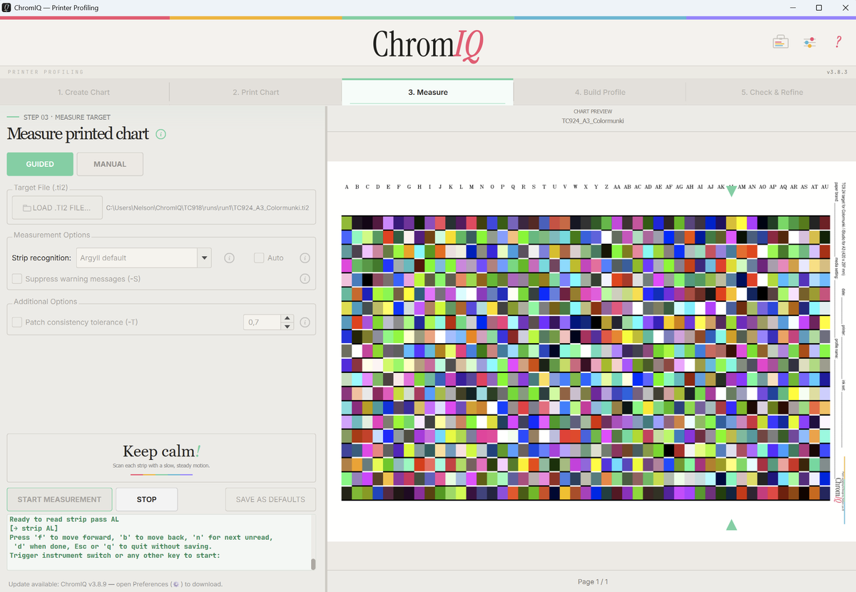Click column label 'AU' above the chart
This screenshot has width=856, height=592.
click(825, 187)
